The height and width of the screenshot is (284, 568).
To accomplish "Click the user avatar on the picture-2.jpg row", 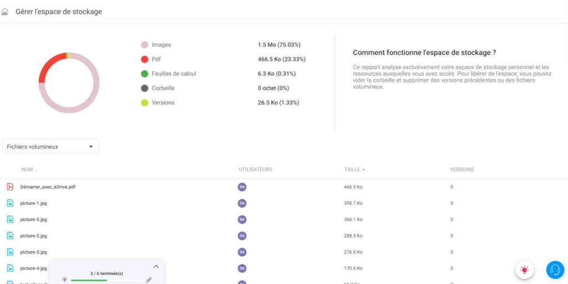I will pyautogui.click(x=242, y=236).
